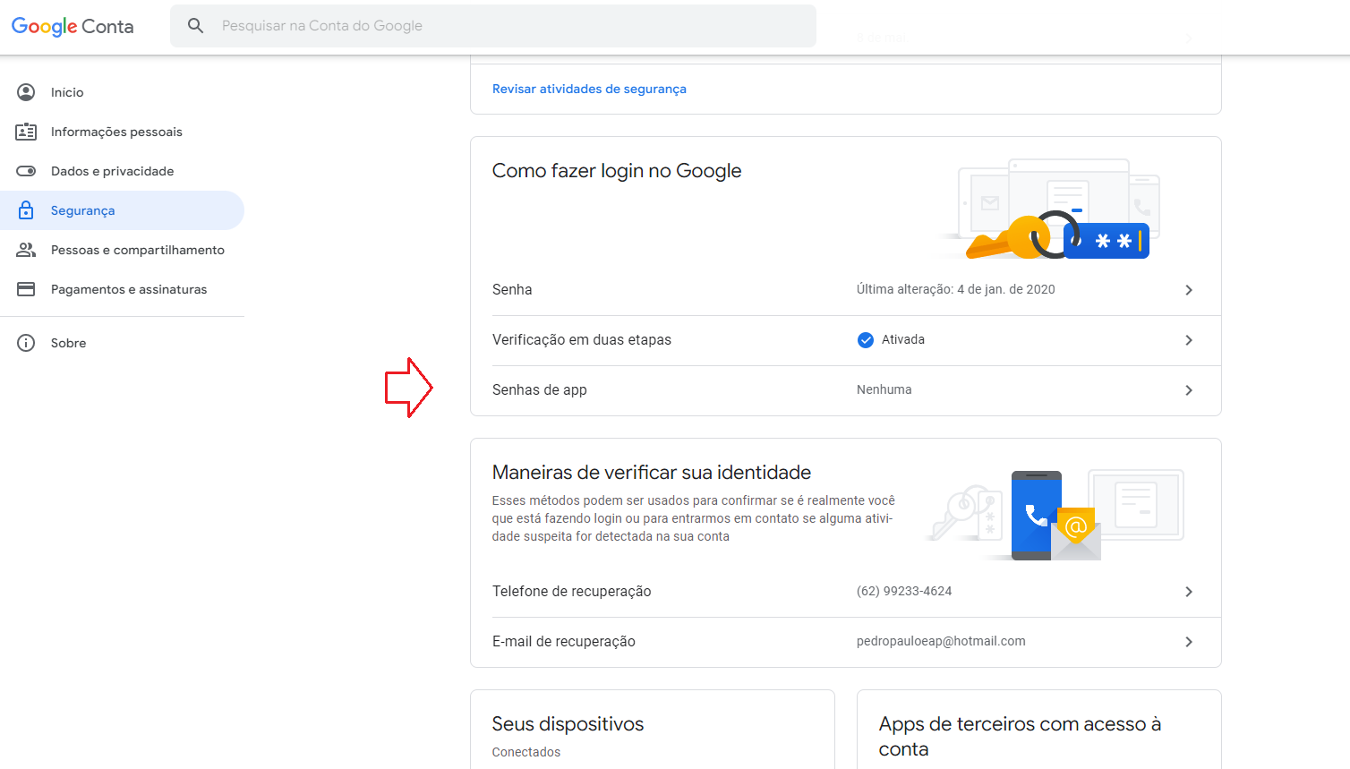Click the Google Conta logo
1350x769 pixels.
(x=73, y=26)
